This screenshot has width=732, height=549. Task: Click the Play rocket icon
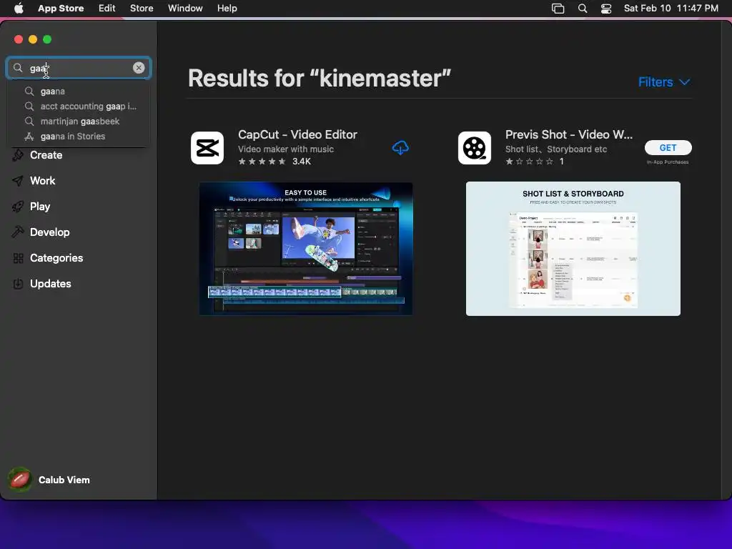[x=18, y=207]
